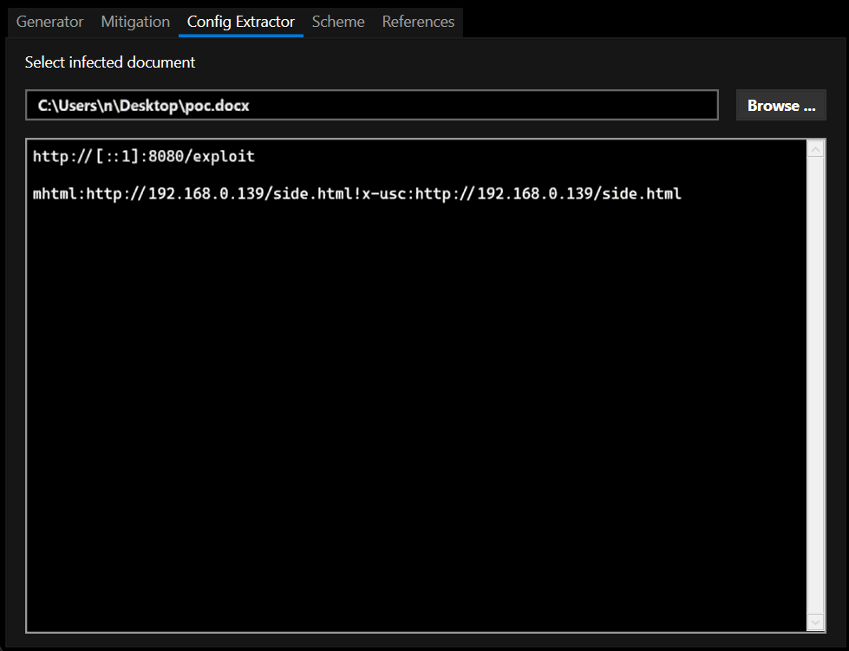This screenshot has width=849, height=651.
Task: Open the Scheme tab
Action: click(x=338, y=22)
